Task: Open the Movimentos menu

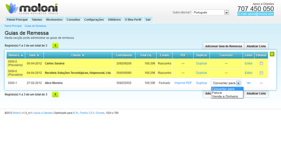Action: pyautogui.click(x=54, y=20)
